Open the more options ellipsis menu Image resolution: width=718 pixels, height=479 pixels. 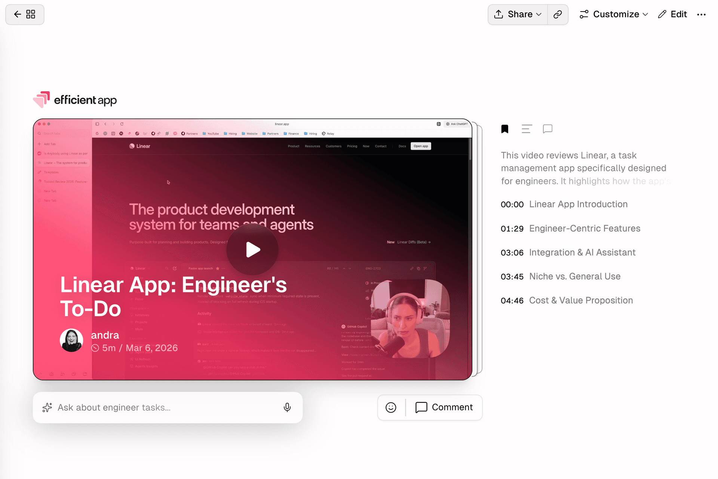(x=702, y=15)
